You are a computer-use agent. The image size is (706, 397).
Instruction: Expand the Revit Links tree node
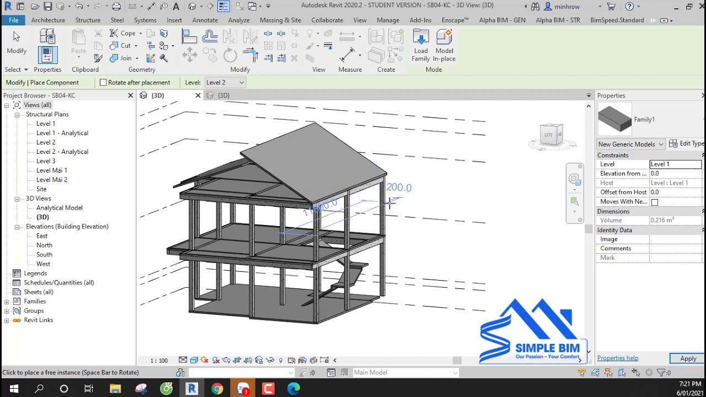click(x=7, y=320)
